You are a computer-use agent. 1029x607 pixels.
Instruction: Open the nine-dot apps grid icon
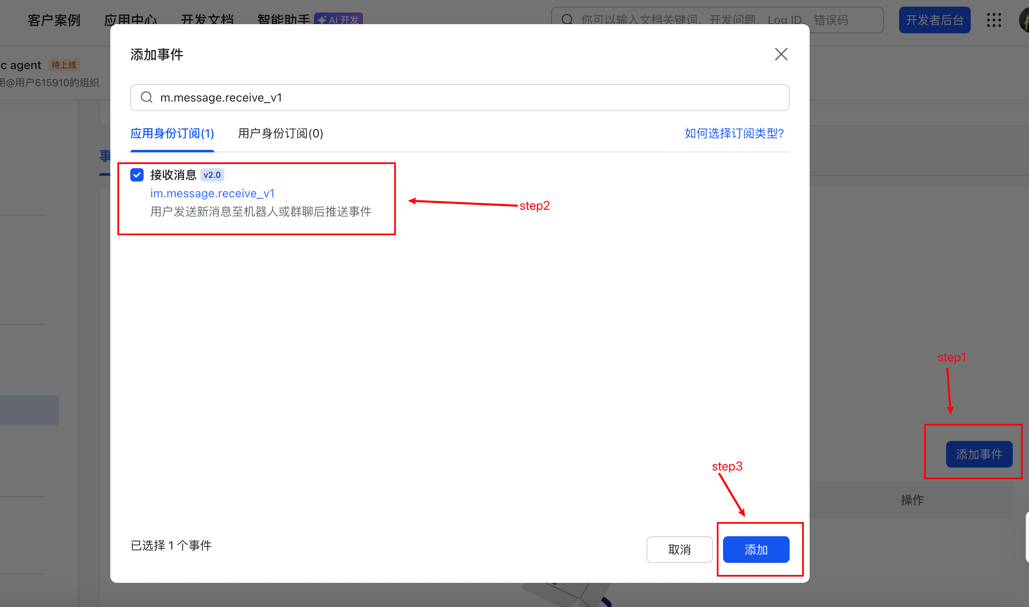pyautogui.click(x=994, y=20)
